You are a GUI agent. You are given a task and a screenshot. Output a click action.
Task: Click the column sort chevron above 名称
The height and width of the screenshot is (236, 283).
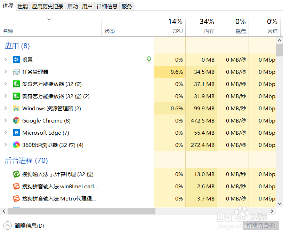49,19
